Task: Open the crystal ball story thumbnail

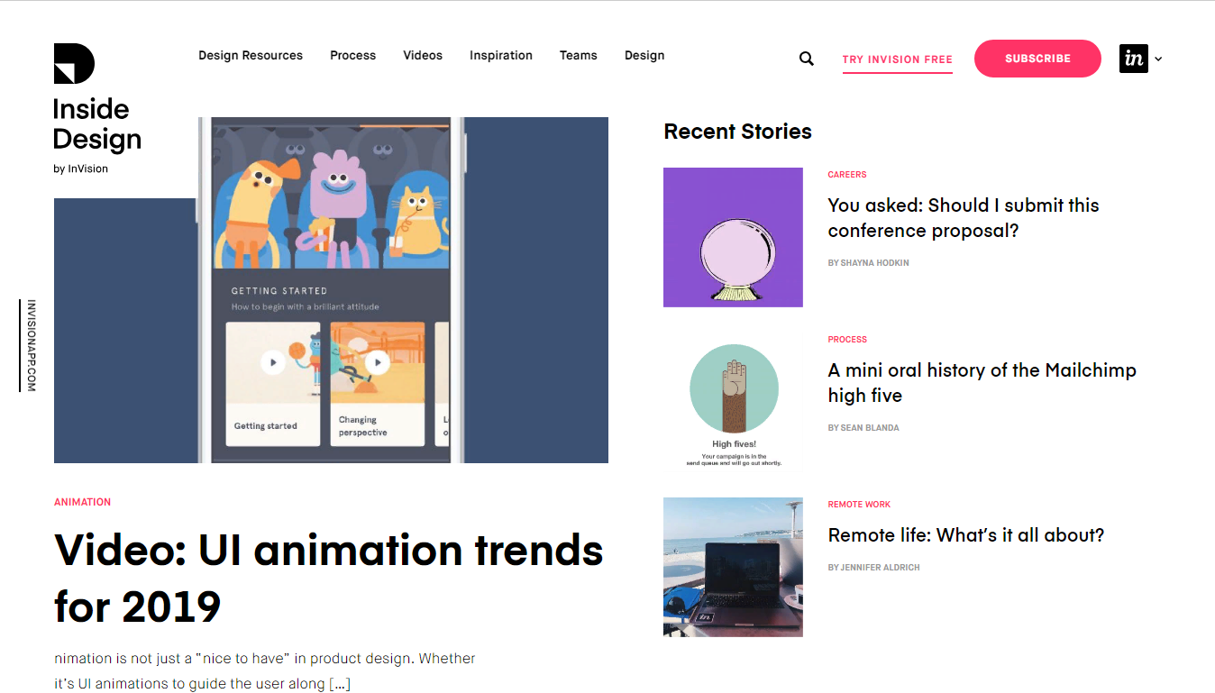Action: coord(733,237)
